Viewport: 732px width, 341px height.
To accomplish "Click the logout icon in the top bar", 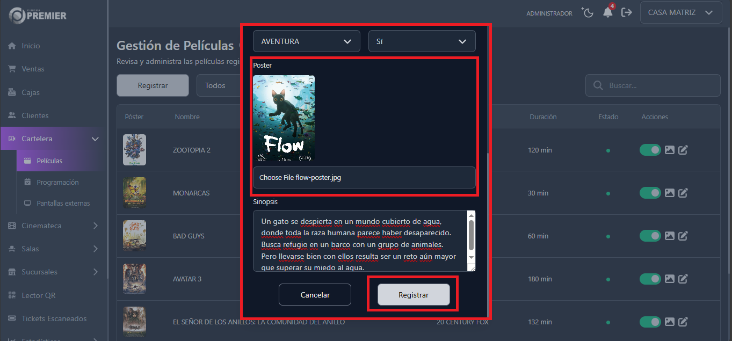I will coord(626,12).
